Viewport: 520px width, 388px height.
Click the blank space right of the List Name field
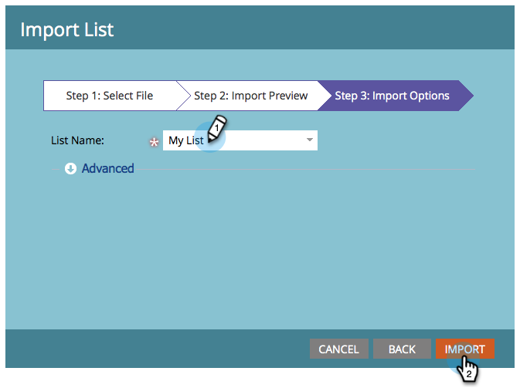point(396,140)
